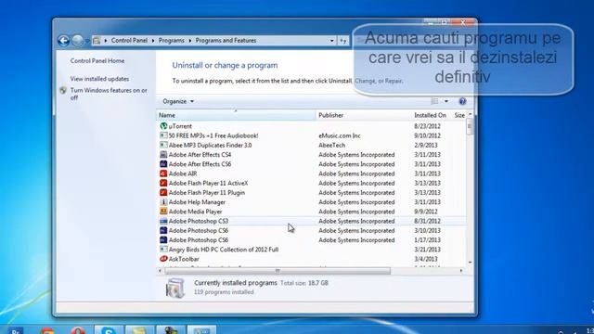Open the help question mark icon
Image resolution: width=594 pixels, height=334 pixels.
tap(462, 101)
